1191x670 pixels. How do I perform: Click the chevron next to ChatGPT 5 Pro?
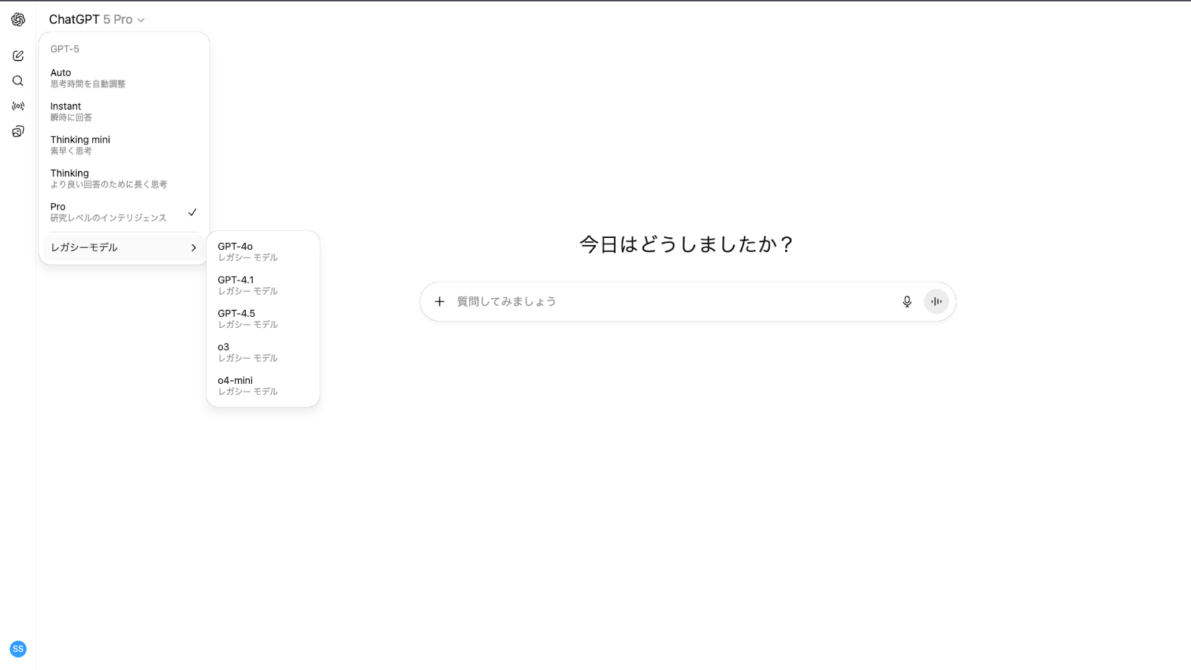point(140,20)
